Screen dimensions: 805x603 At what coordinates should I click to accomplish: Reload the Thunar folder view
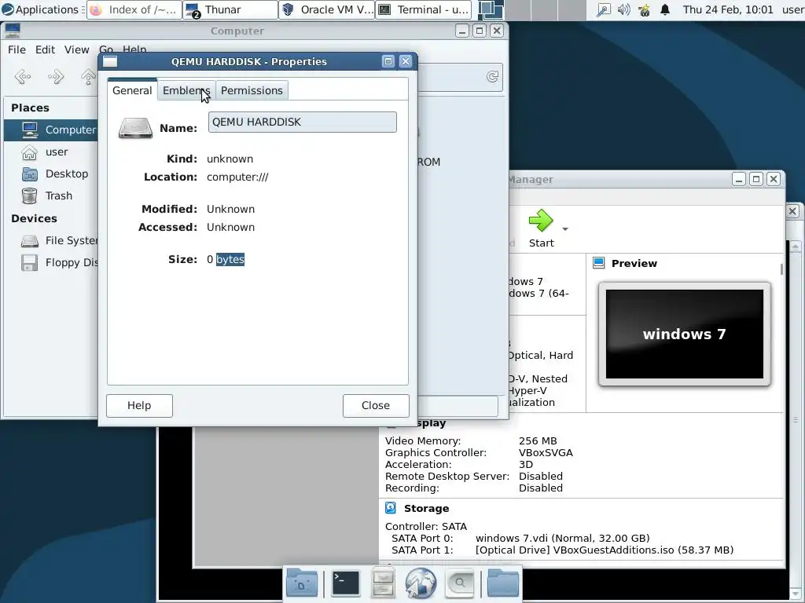click(492, 77)
